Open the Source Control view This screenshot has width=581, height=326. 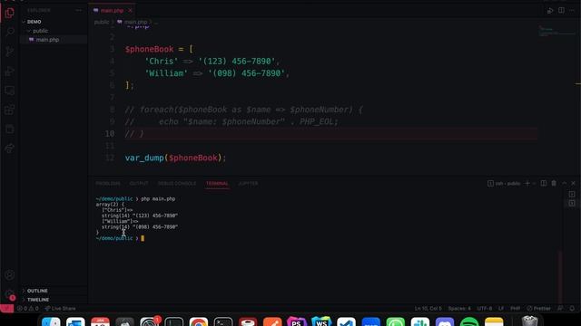click(x=10, y=52)
